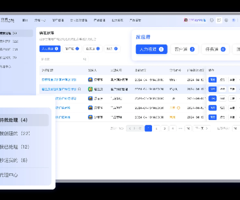240x200 pixels.
Task: Select the third small tab above the search box
Action: point(93,49)
